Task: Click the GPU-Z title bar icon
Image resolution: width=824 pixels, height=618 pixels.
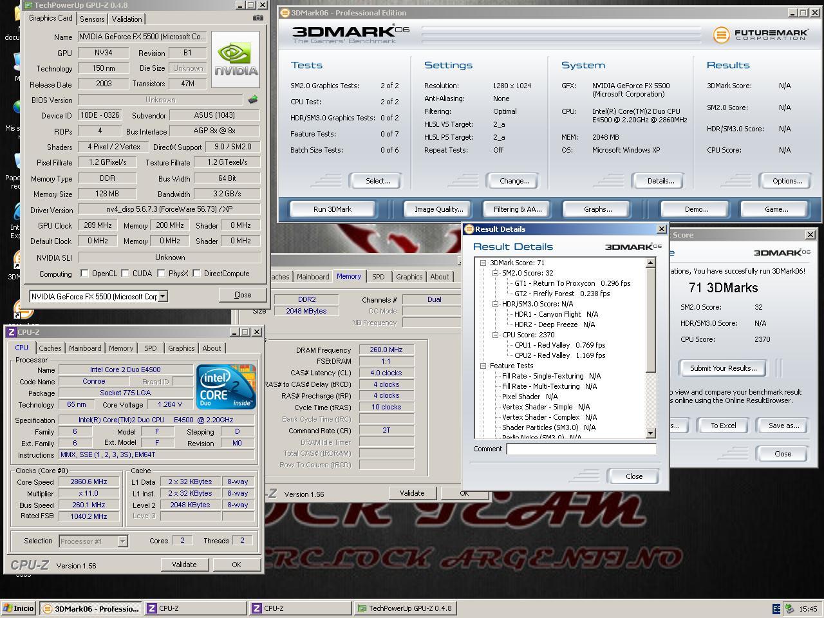Action: 28,5
